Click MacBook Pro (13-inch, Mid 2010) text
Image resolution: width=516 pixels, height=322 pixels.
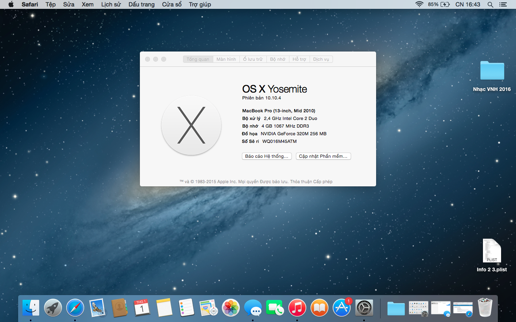coord(279,111)
